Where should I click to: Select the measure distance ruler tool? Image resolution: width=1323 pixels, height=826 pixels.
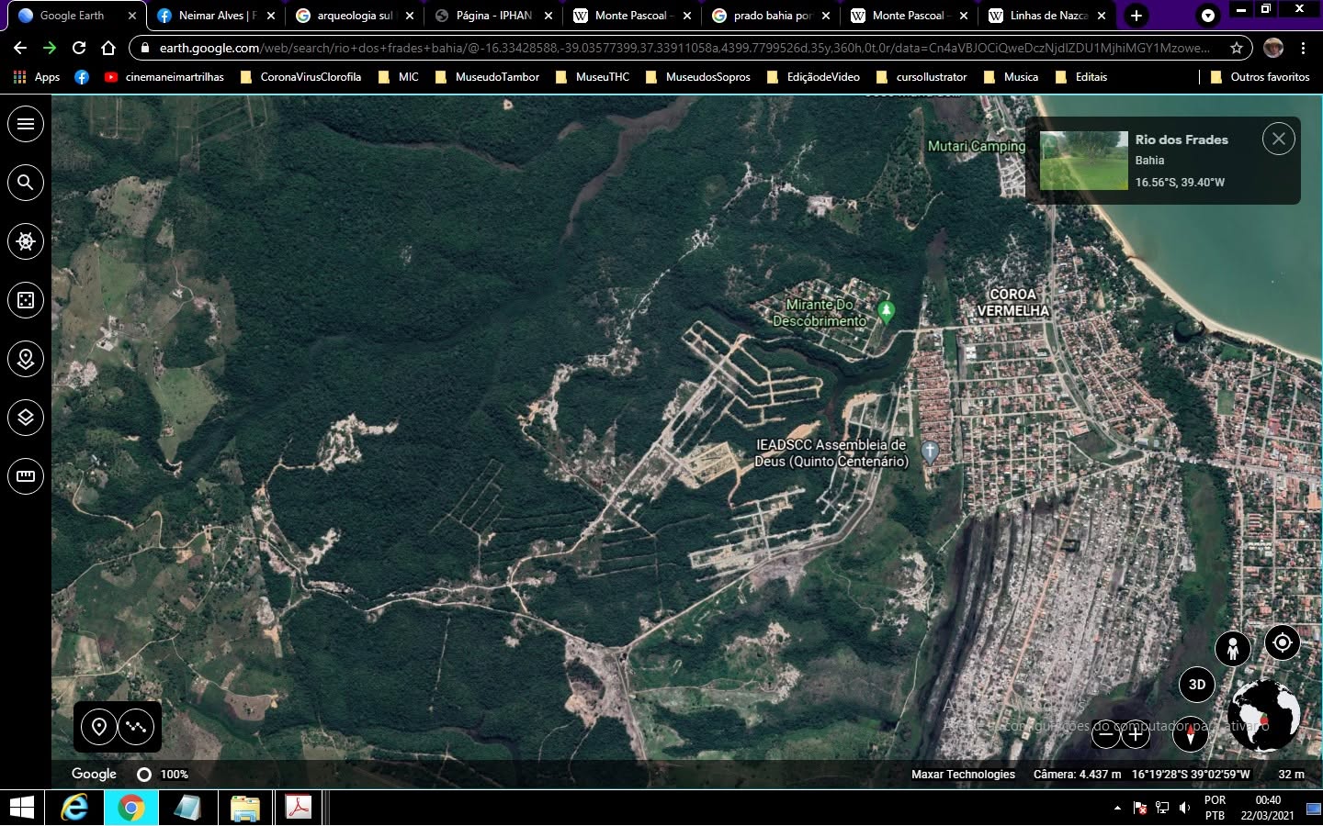point(26,476)
